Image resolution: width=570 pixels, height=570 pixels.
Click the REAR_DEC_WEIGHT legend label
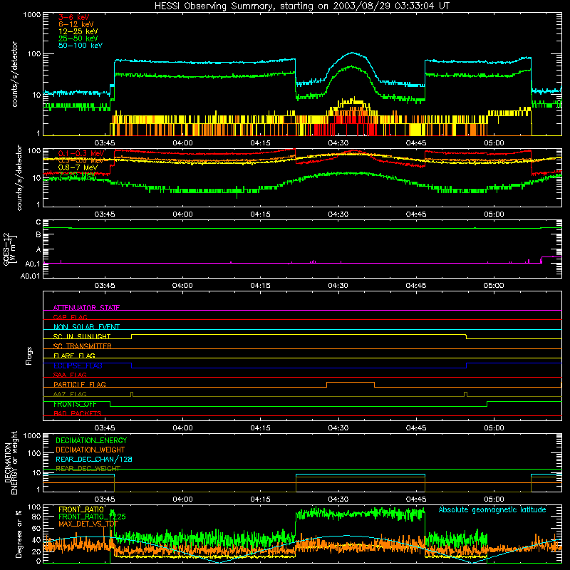coord(88,468)
